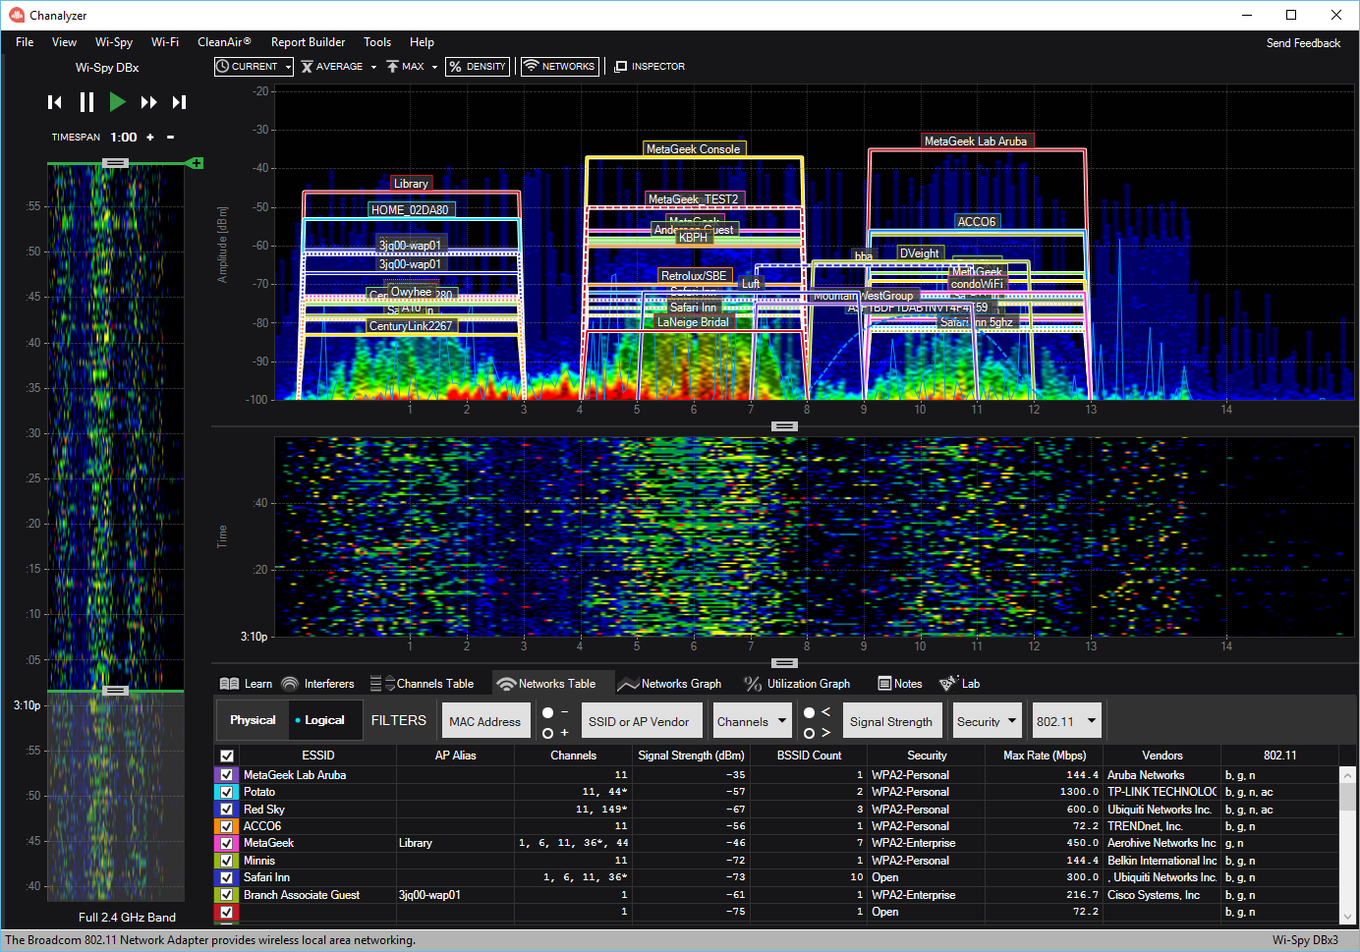Open the CURRENT dropdown arrow
The image size is (1360, 952).
(288, 67)
